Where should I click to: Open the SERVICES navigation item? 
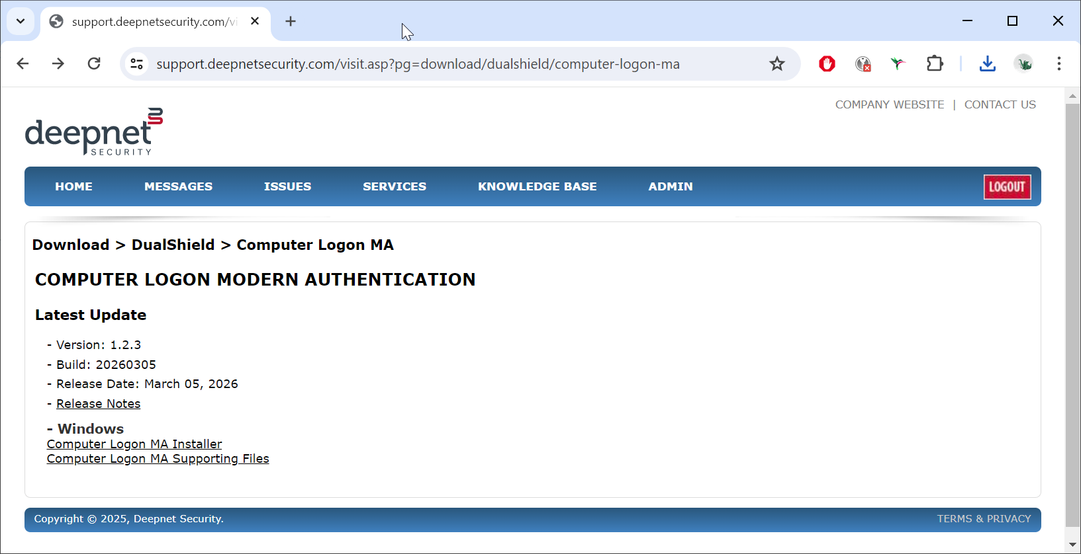(x=394, y=186)
